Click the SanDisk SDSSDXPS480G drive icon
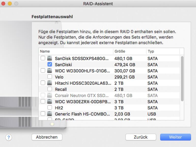The width and height of the screenshot is (196, 147). click(49, 58)
